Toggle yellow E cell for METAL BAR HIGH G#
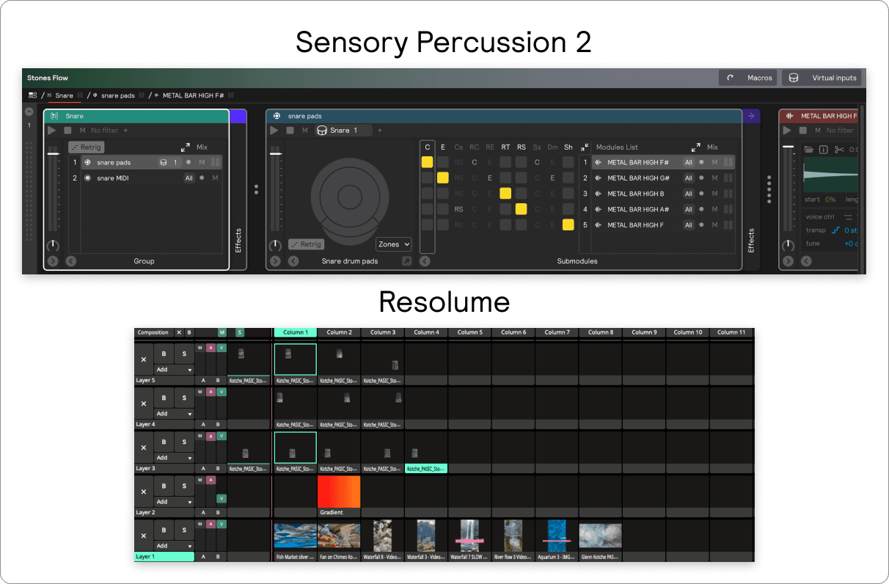Screen dimensions: 889x584 coord(443,178)
